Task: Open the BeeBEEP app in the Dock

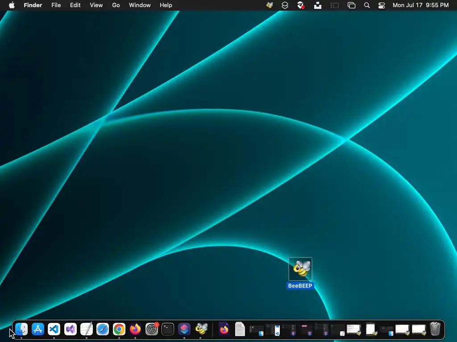Action: [x=201, y=329]
